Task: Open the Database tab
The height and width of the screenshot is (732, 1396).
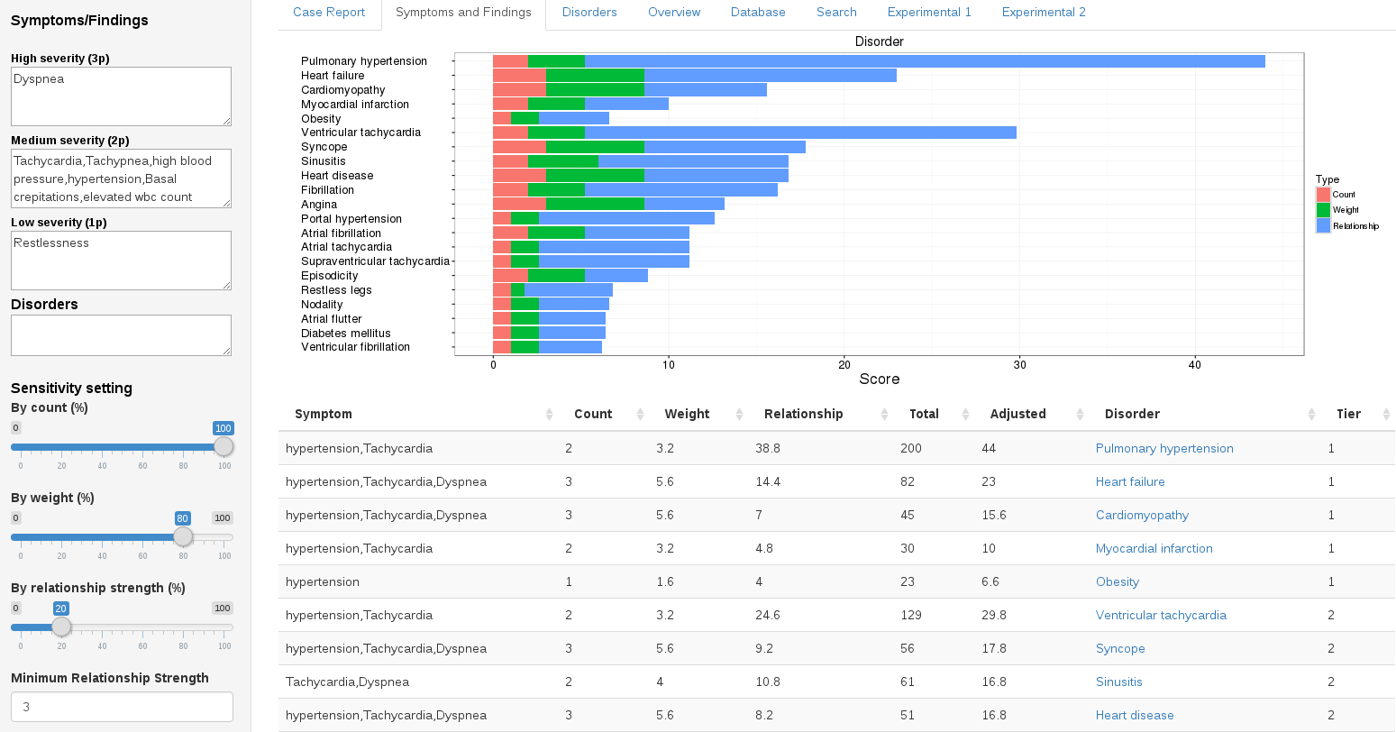Action: (x=758, y=13)
